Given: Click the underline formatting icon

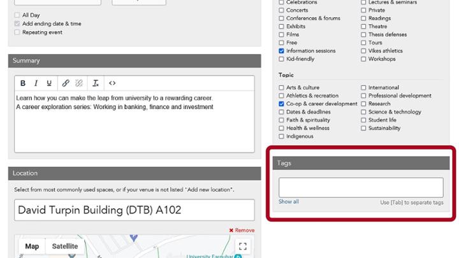Looking at the screenshot, I should coord(49,83).
